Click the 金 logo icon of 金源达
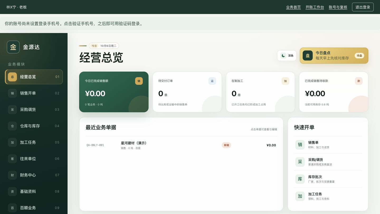 (13, 47)
